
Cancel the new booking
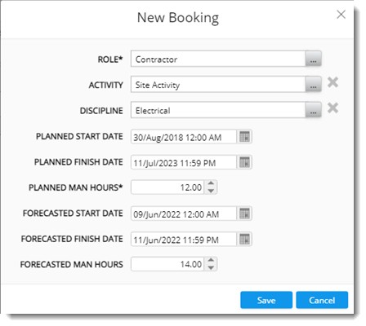(x=322, y=300)
